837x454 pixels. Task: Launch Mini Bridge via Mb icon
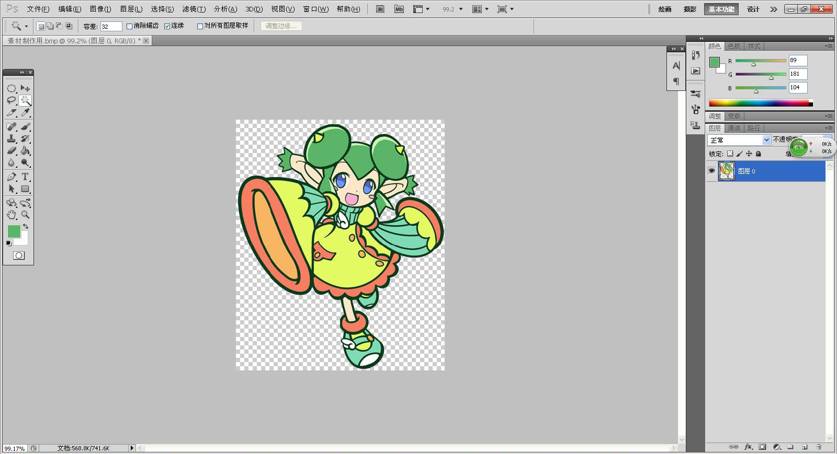pyautogui.click(x=399, y=9)
